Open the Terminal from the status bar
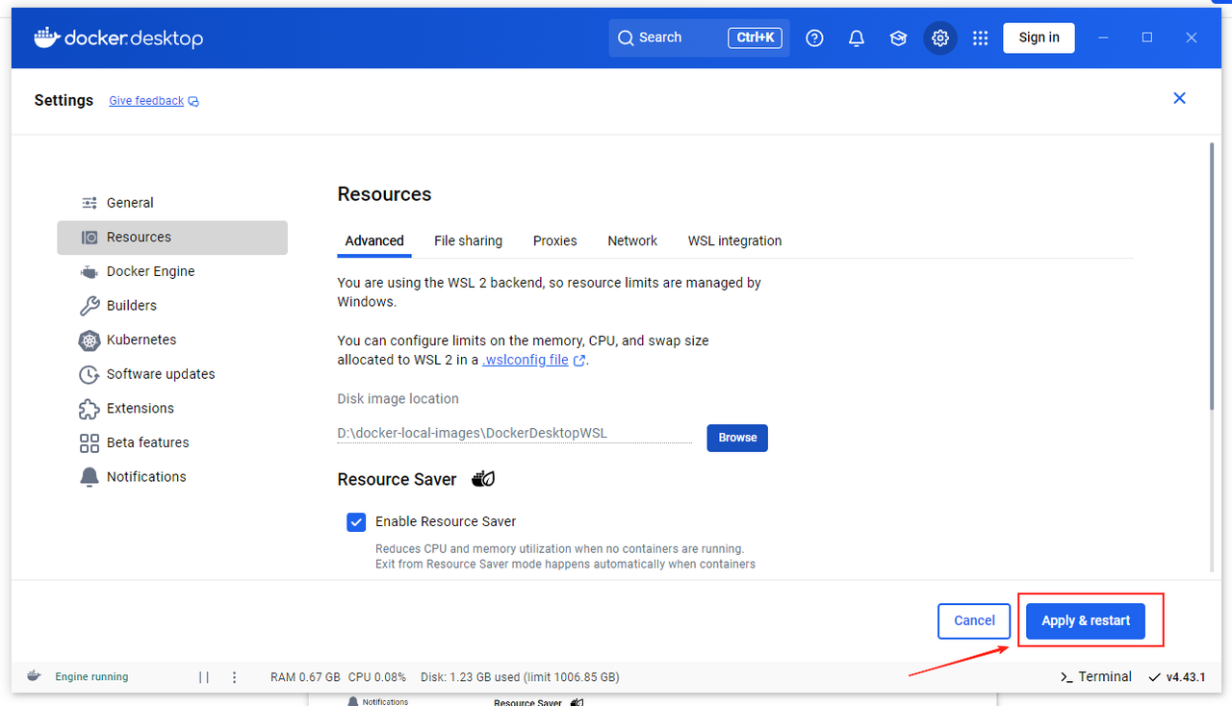The image size is (1232, 706). coord(1095,677)
